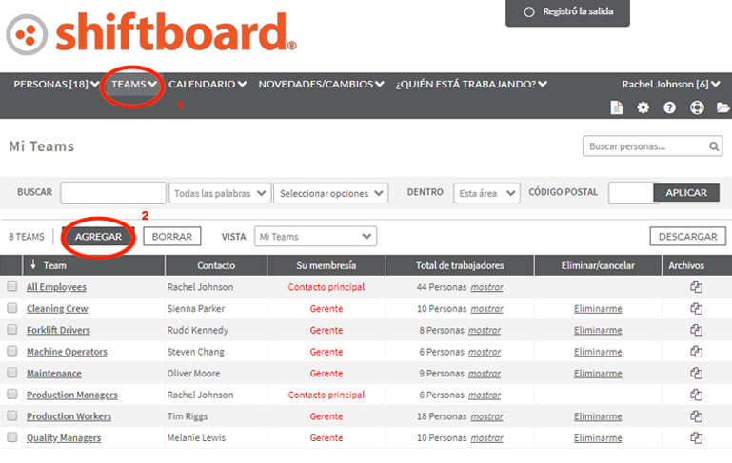732x463 pixels.
Task: Open files icon for Production Workers
Action: (x=696, y=416)
